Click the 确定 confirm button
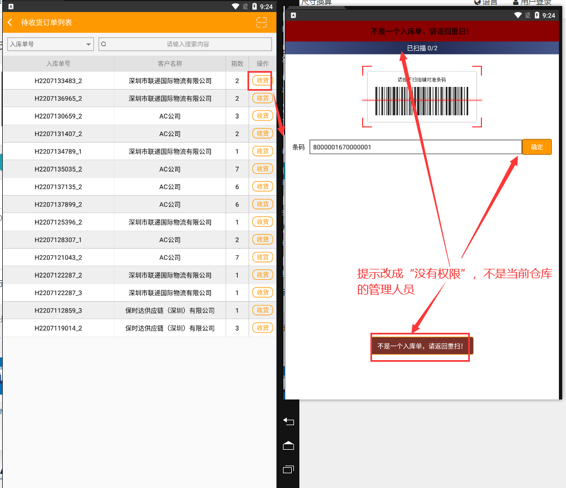The width and height of the screenshot is (566, 488). click(537, 146)
